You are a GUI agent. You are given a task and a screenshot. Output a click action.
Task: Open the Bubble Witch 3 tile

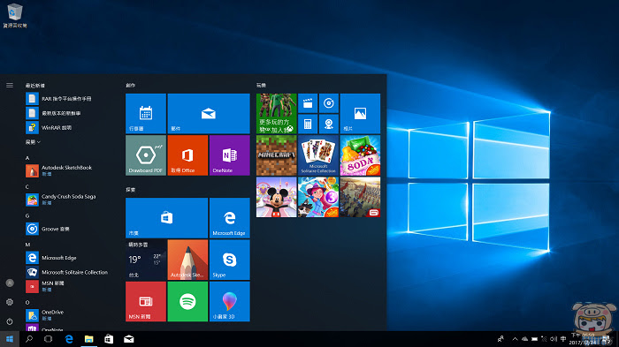coord(318,197)
